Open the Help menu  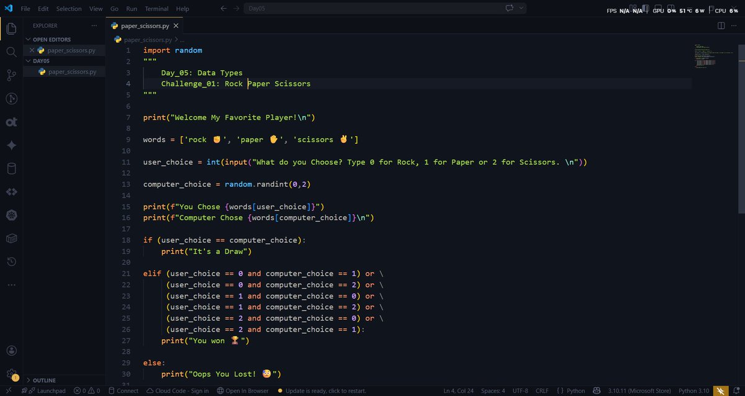183,9
